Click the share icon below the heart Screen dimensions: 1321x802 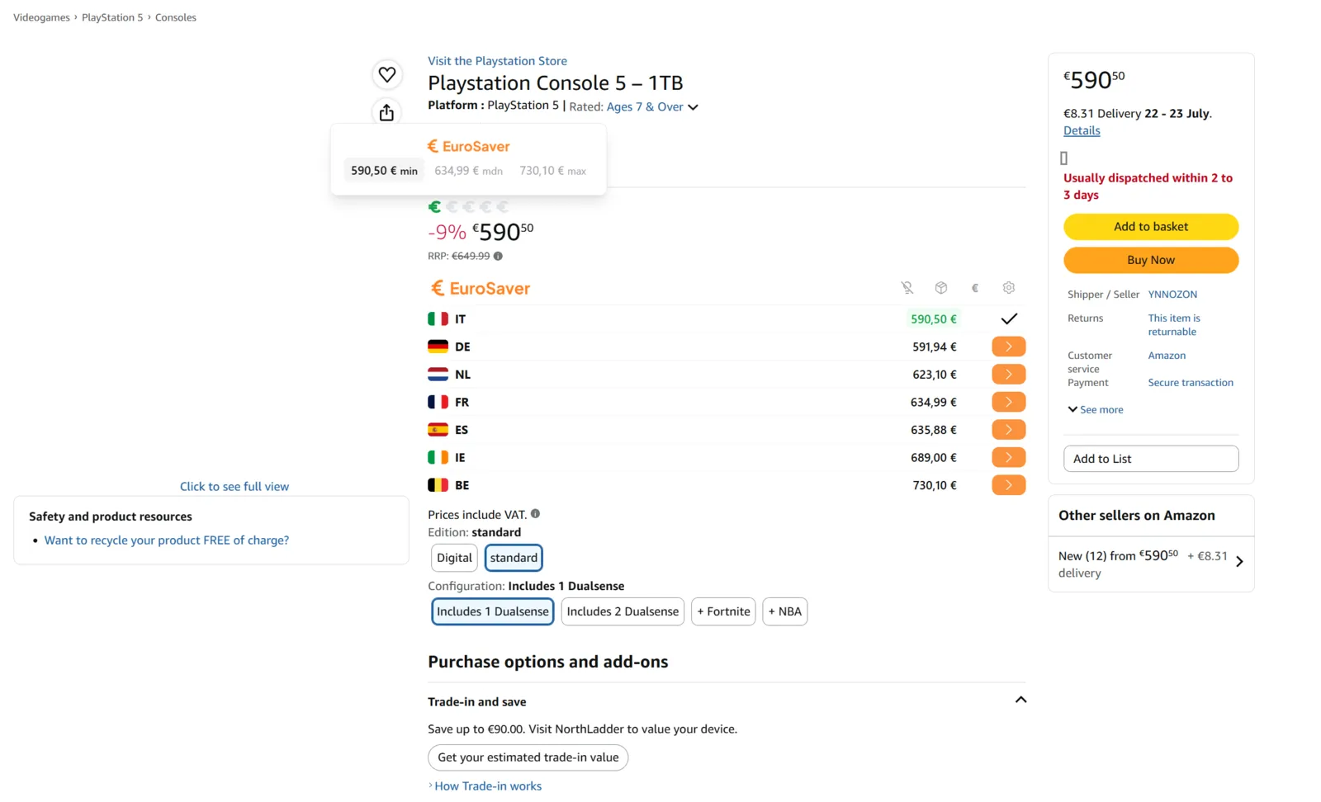click(386, 112)
